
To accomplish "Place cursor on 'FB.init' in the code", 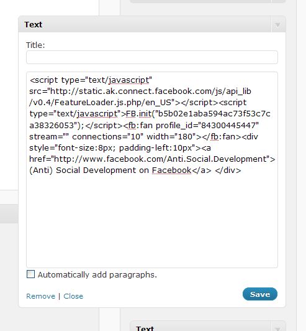I will [x=138, y=114].
